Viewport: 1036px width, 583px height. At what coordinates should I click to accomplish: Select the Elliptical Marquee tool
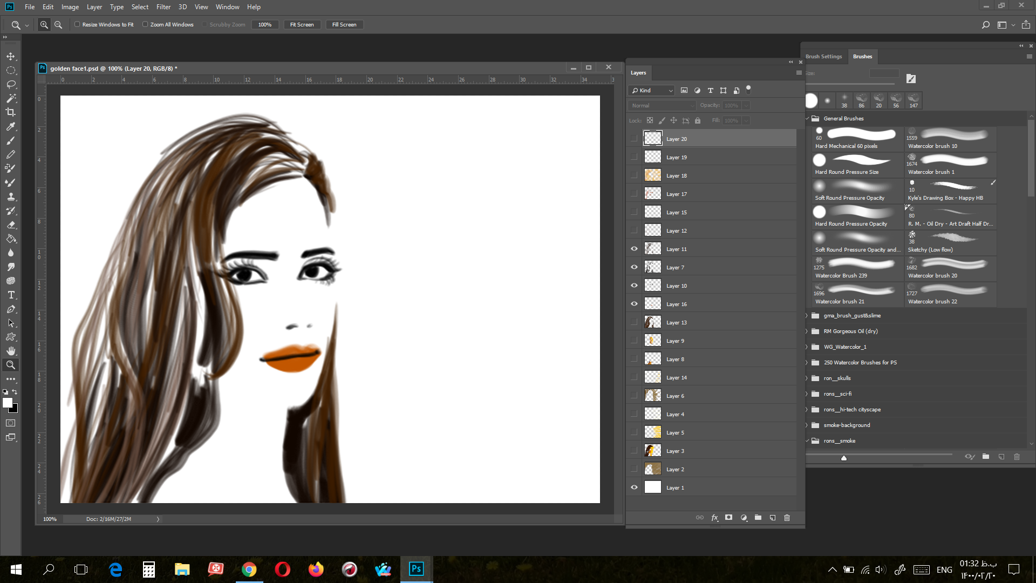pos(10,70)
